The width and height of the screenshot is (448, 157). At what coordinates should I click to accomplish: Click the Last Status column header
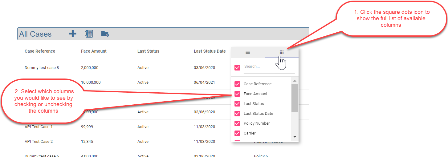[148, 51]
